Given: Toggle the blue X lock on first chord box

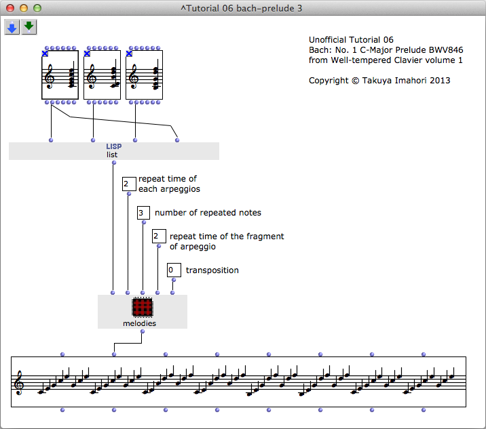Looking at the screenshot, I should click(45, 54).
